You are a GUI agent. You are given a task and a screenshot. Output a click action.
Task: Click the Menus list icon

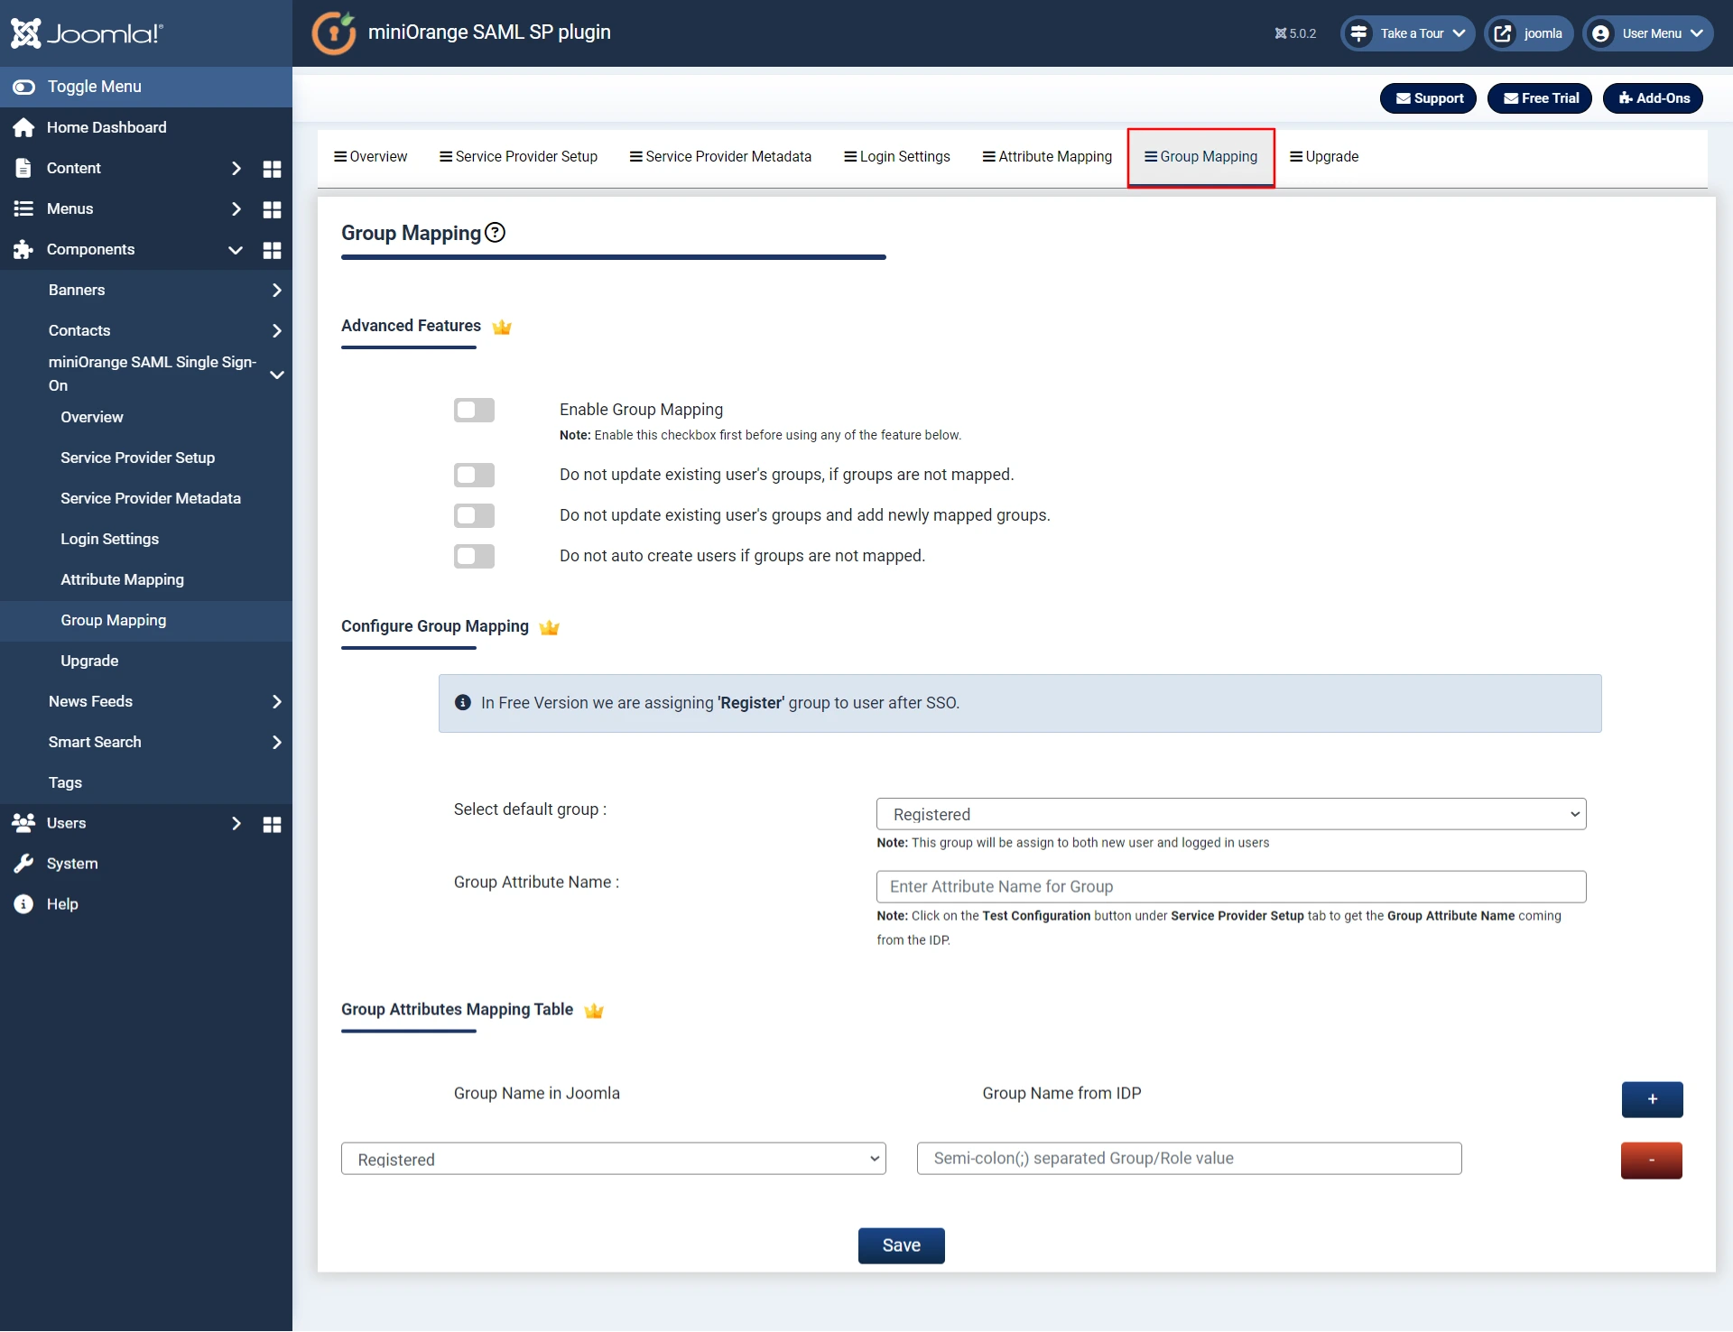pos(23,208)
